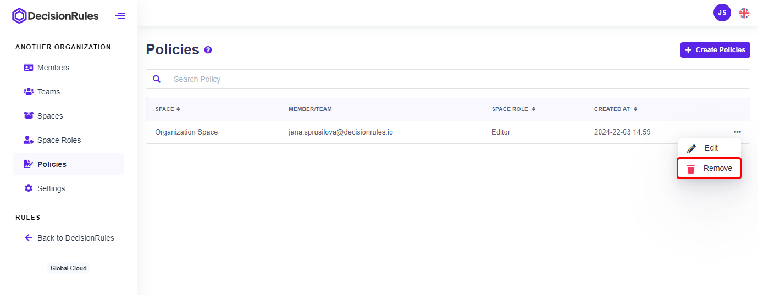
Task: Navigate to Space Roles
Action: 59,140
